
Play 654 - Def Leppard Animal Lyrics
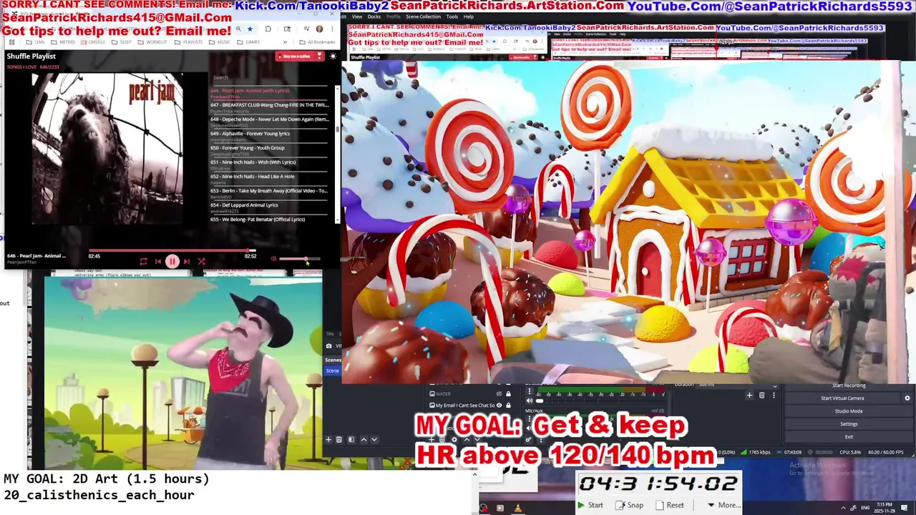coord(269,207)
